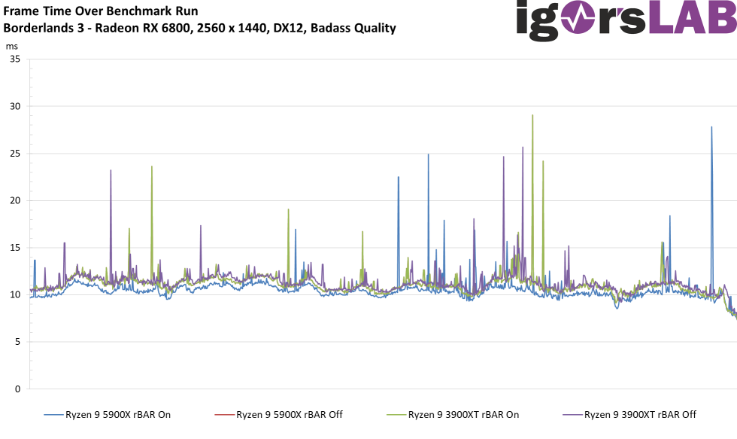Image resolution: width=737 pixels, height=439 pixels.
Task: Click the green legend line swatch
Action: point(396,415)
